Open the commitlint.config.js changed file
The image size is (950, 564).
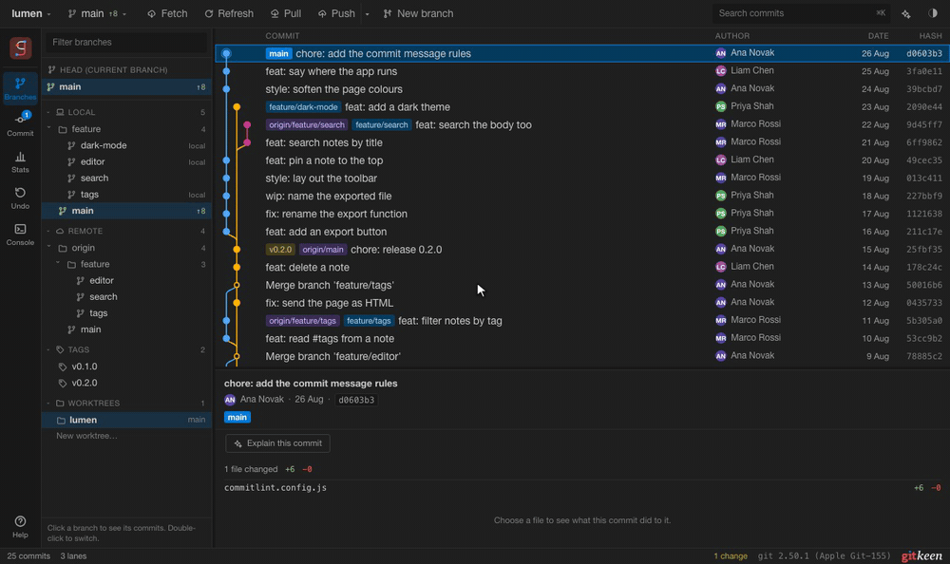coord(582,488)
